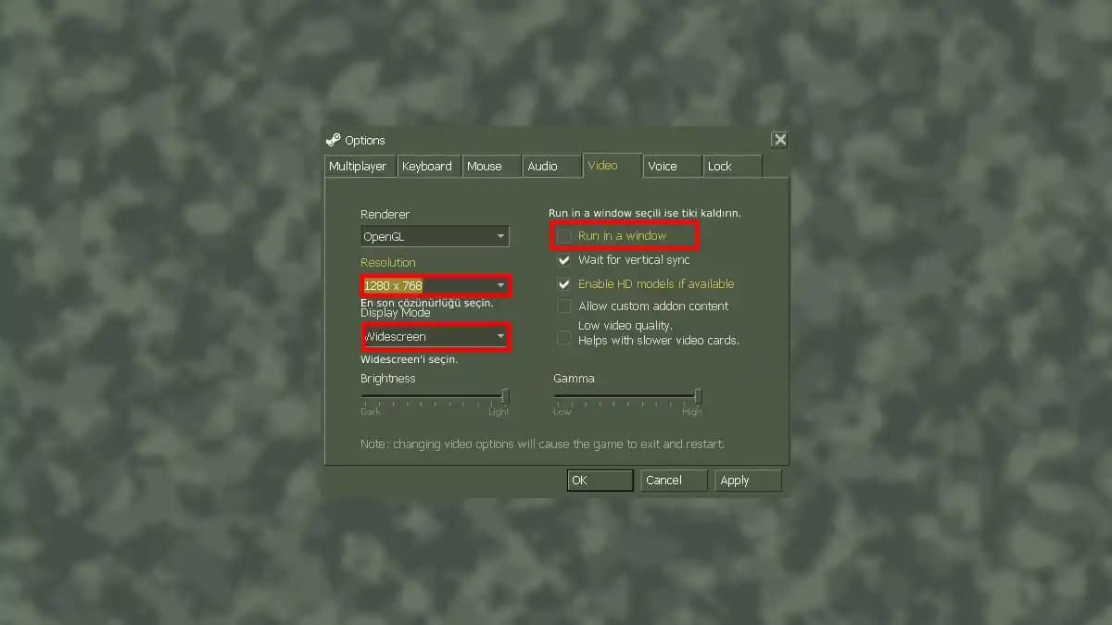Screen dimensions: 1112x625
Task: Open the Keyboard tab
Action: click(428, 166)
